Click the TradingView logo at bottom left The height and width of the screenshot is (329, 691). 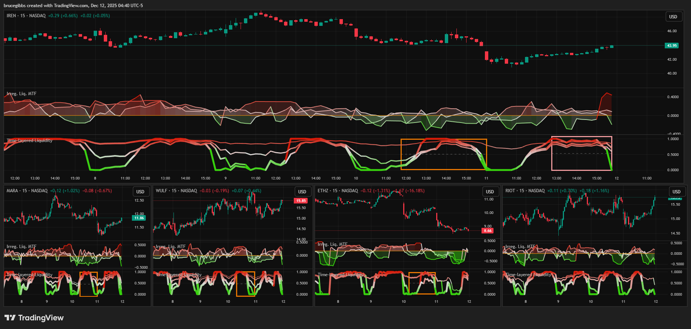(34, 318)
